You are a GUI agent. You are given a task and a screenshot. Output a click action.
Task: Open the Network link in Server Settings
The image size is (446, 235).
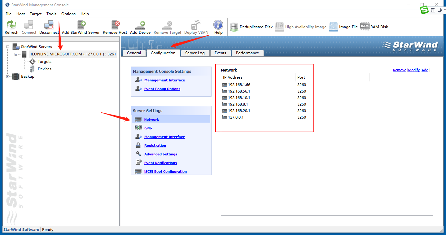[152, 120]
